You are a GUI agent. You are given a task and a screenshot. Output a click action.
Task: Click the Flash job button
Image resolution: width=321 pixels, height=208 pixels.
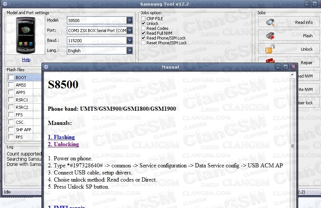tap(289, 35)
